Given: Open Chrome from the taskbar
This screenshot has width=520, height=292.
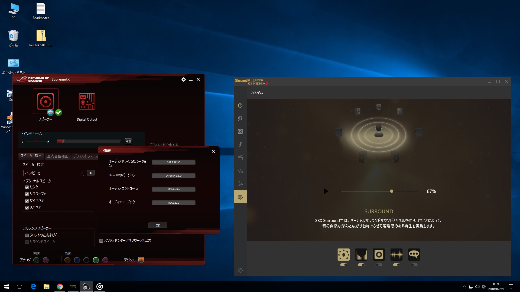Looking at the screenshot, I should (60, 287).
